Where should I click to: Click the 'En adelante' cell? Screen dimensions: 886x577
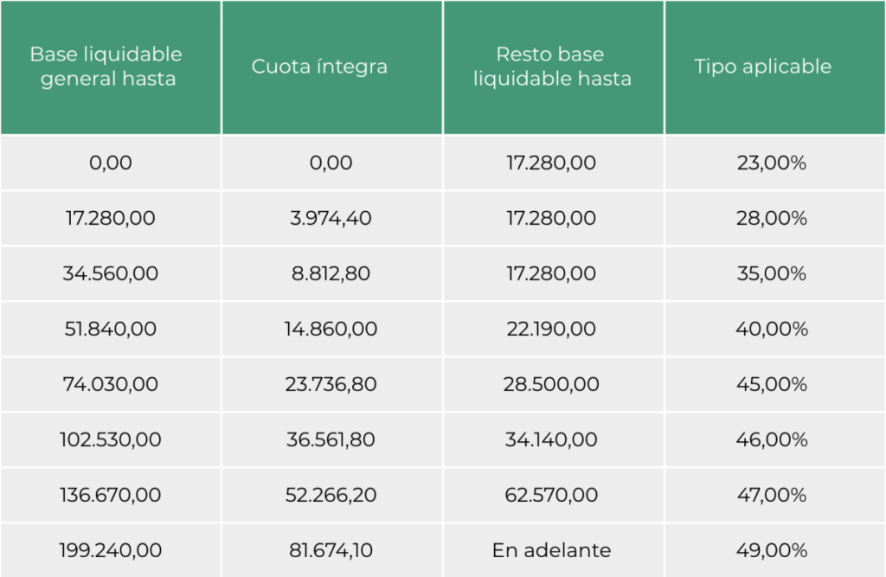pyautogui.click(x=553, y=550)
